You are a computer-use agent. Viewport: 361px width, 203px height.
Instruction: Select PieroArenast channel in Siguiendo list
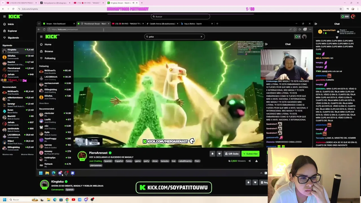tap(18, 69)
